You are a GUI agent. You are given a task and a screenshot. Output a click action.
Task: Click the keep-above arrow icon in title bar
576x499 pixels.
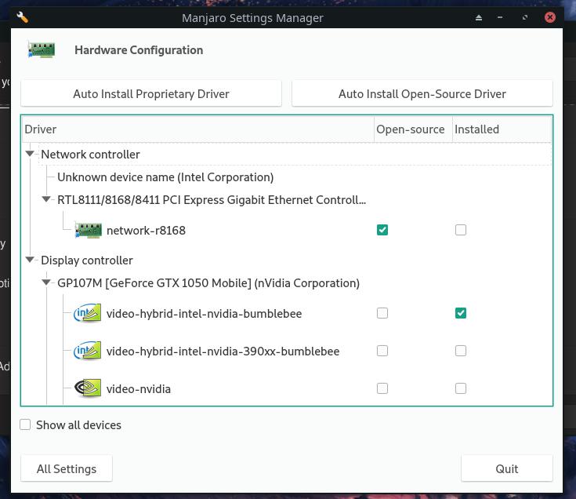(479, 17)
